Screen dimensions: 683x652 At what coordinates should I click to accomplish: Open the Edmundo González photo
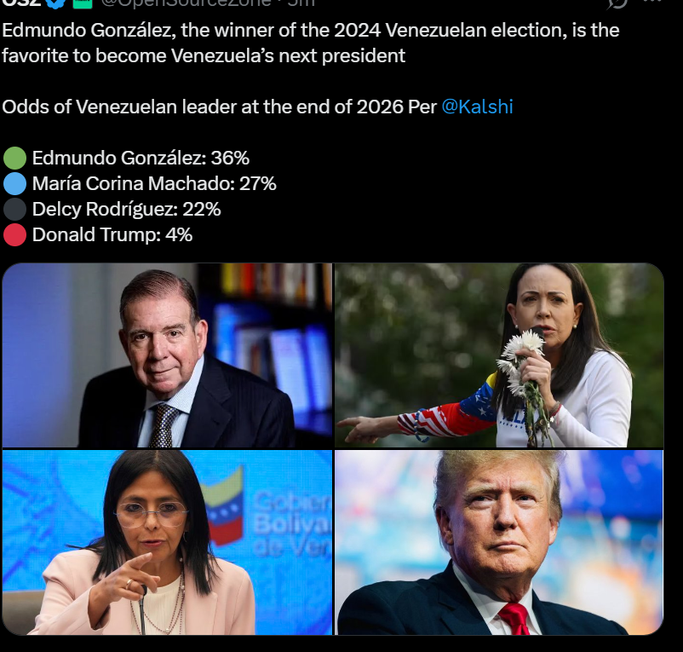(167, 355)
